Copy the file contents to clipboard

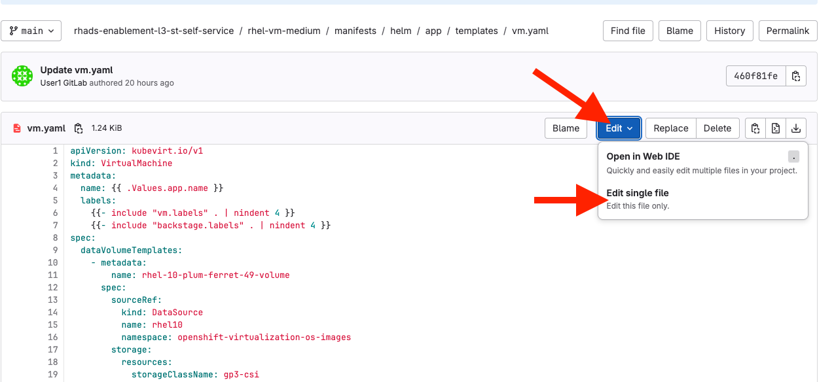pos(755,128)
